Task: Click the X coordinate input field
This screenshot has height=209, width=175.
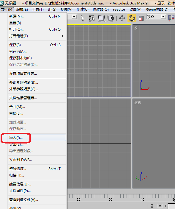Action: pyautogui.click(x=171, y=206)
